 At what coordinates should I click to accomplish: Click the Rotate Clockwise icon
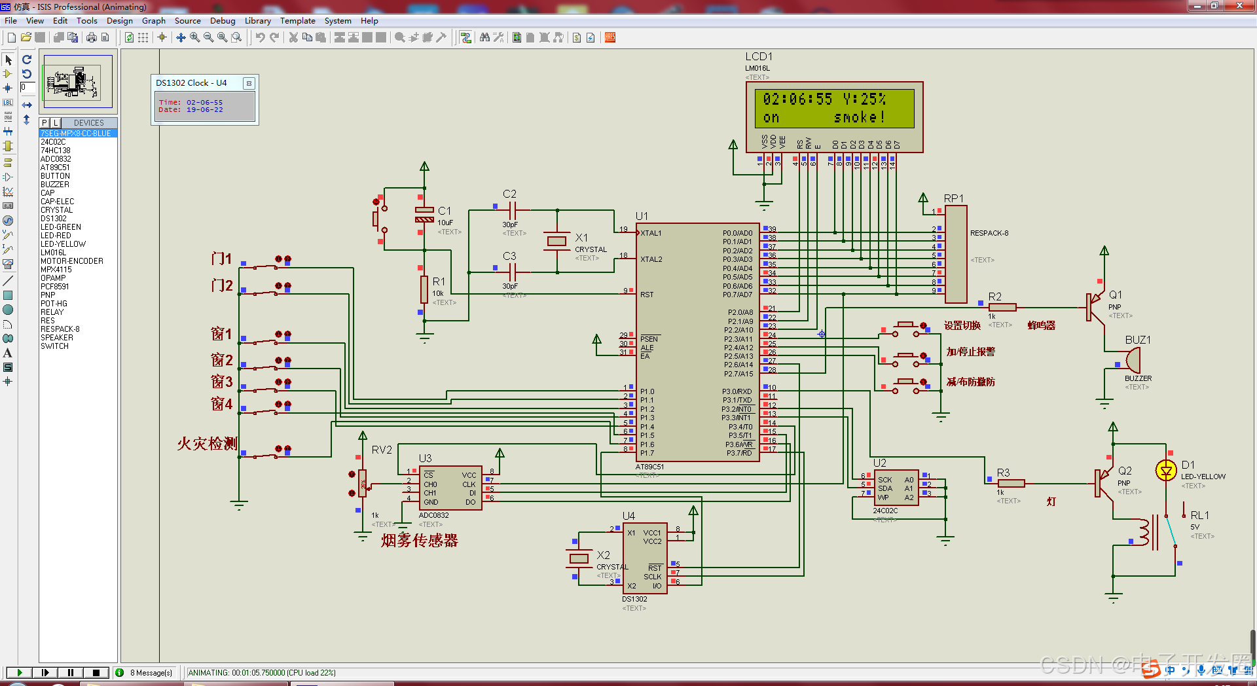point(27,60)
